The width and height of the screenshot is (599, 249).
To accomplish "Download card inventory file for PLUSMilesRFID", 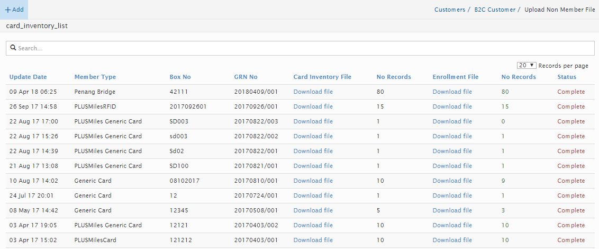I will pos(313,106).
